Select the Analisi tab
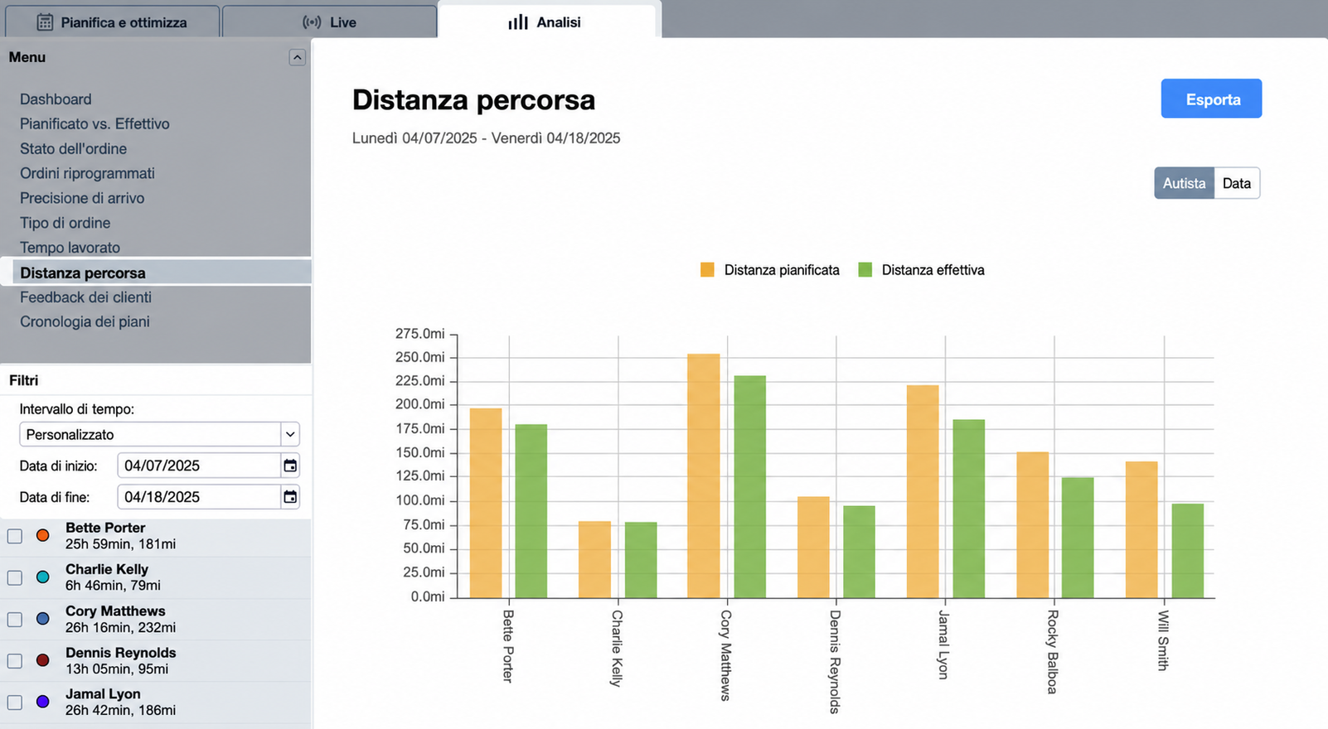 coord(547,22)
